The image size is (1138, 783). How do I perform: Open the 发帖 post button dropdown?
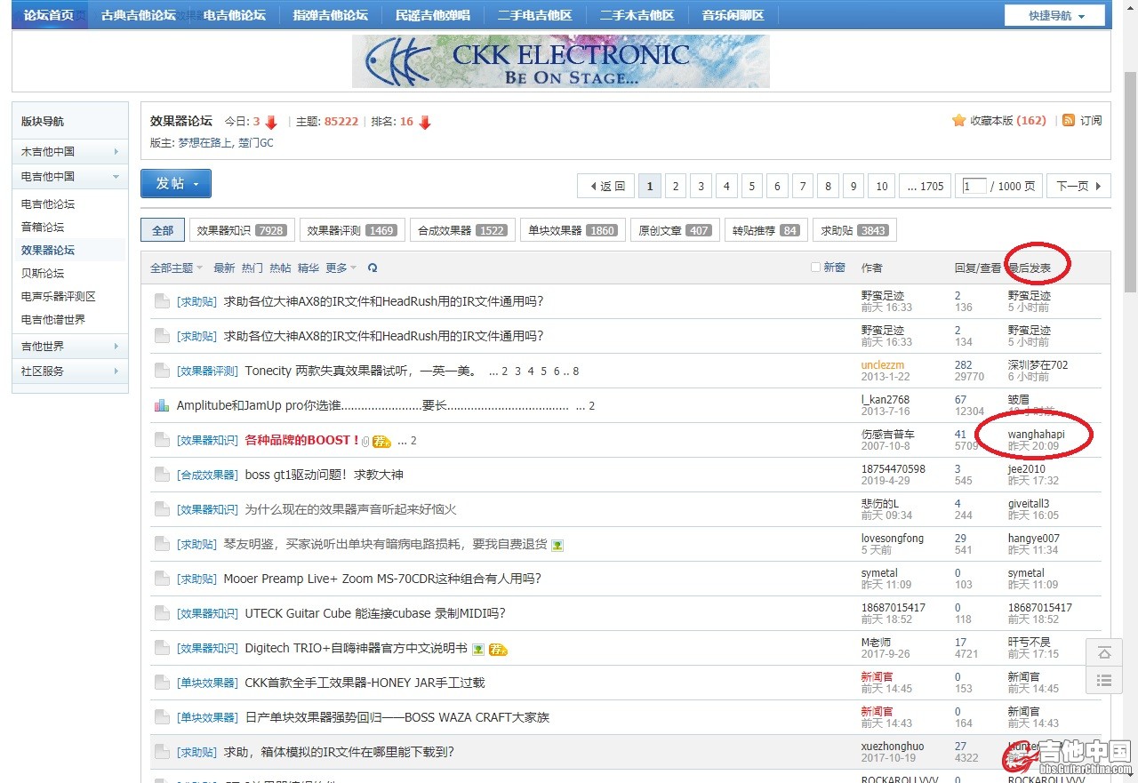point(176,183)
